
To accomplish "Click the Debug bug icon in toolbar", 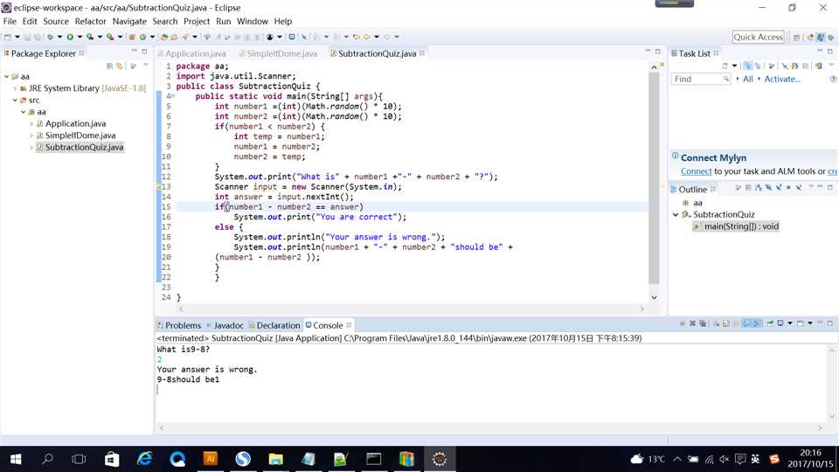I will (x=50, y=37).
